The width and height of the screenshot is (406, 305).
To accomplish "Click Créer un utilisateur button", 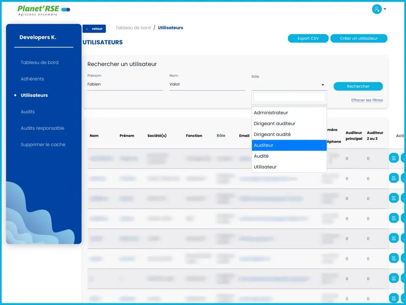I will coord(358,38).
